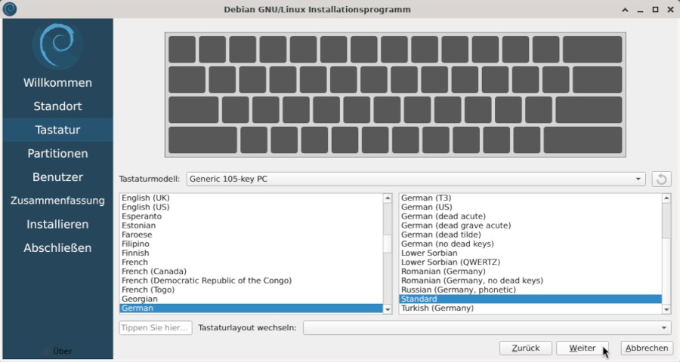Go to the Standort step
Screen dimensions: 680x362
coord(57,106)
